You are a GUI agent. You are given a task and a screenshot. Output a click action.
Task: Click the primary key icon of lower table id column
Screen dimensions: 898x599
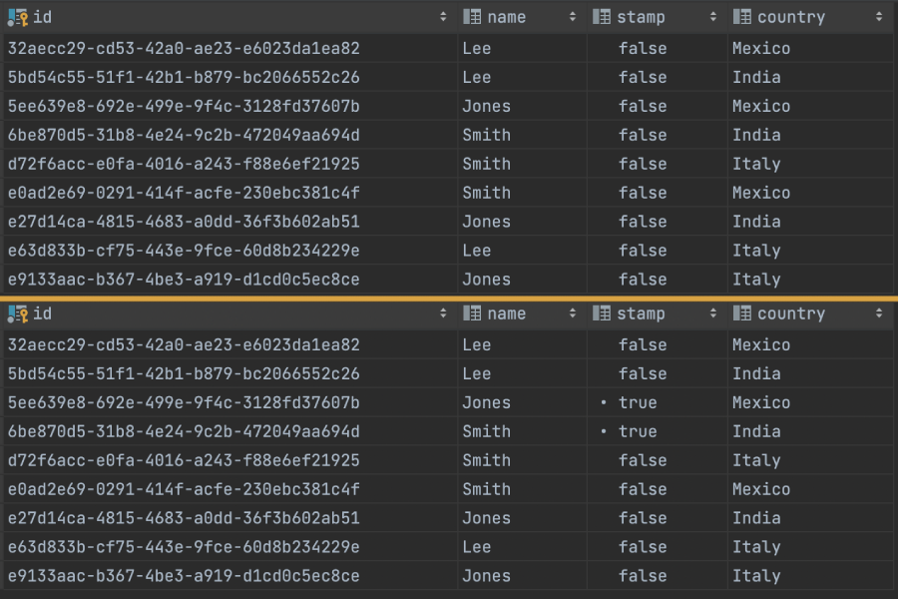pos(17,314)
